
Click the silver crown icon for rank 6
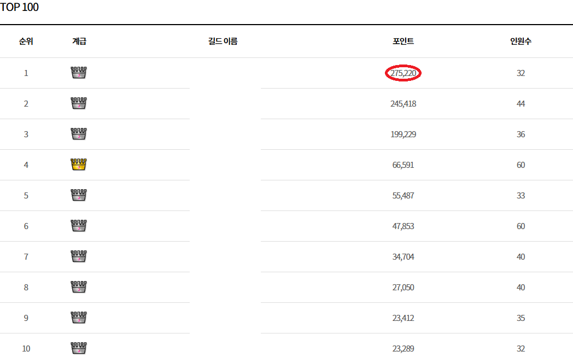pyautogui.click(x=79, y=226)
